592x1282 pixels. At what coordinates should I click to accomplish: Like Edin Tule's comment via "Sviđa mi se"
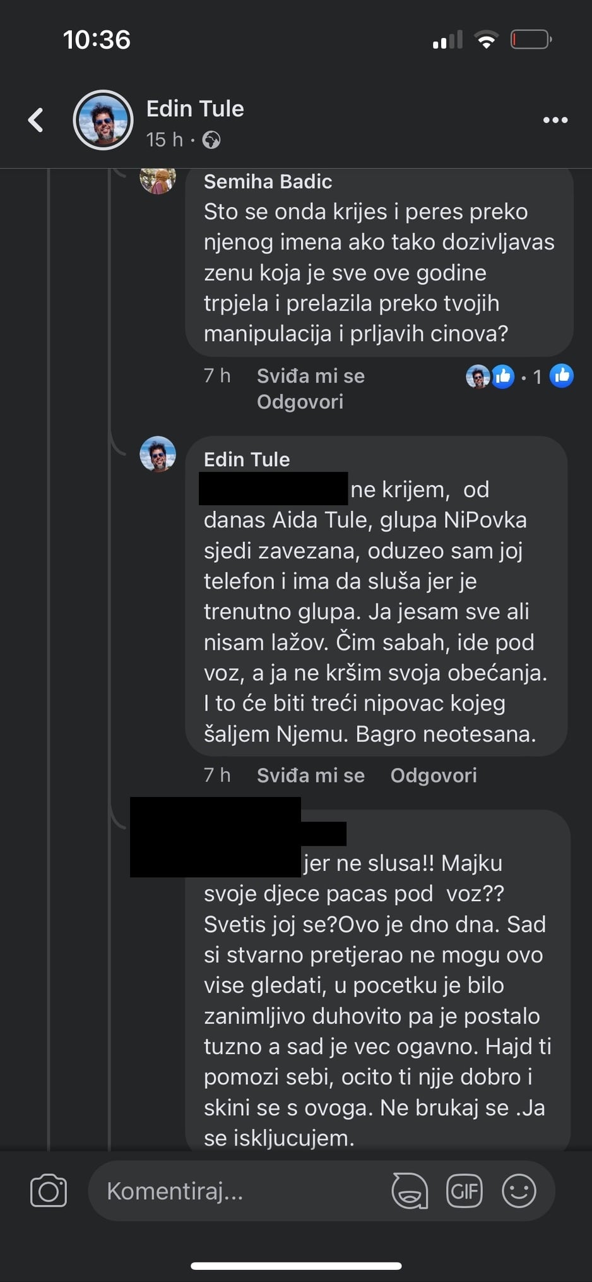pyautogui.click(x=311, y=776)
